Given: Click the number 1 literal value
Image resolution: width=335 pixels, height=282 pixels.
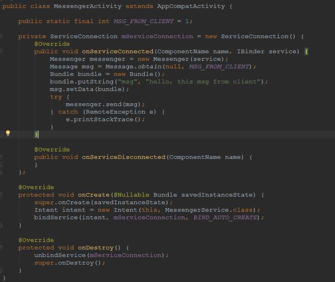Looking at the screenshot, I should point(187,21).
